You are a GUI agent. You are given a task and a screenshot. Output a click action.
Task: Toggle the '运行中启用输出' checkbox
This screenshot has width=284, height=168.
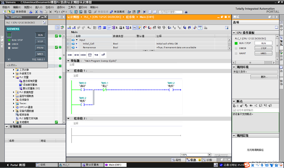(x=234, y=110)
